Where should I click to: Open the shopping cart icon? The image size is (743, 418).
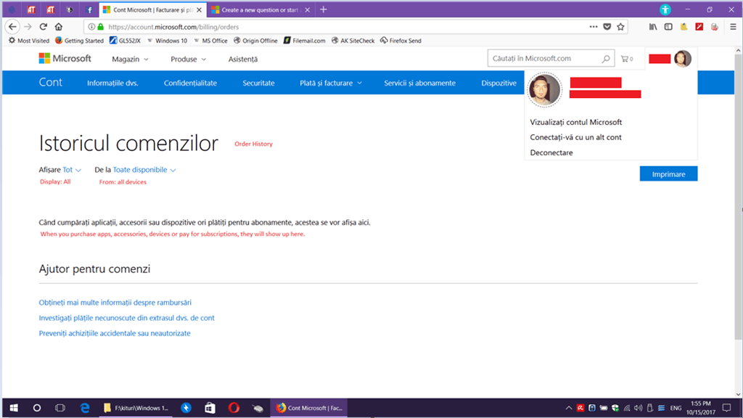627,59
